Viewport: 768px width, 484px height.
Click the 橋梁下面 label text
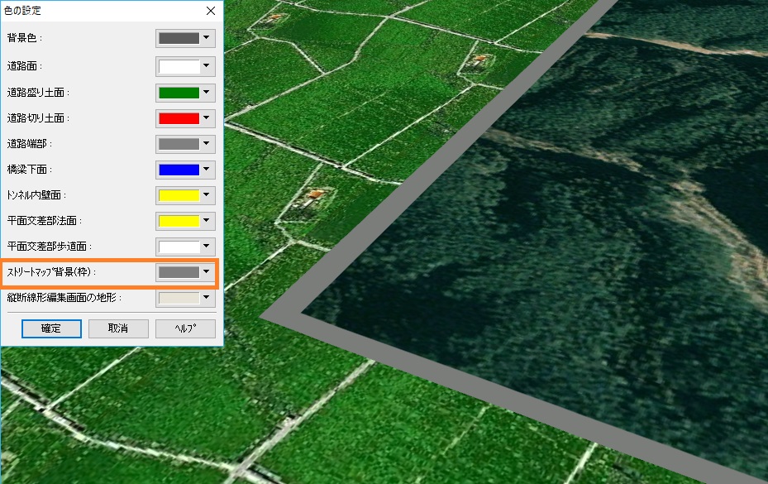(x=30, y=169)
